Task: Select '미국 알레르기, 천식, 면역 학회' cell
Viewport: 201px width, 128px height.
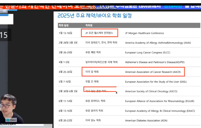Action: pos(101,43)
